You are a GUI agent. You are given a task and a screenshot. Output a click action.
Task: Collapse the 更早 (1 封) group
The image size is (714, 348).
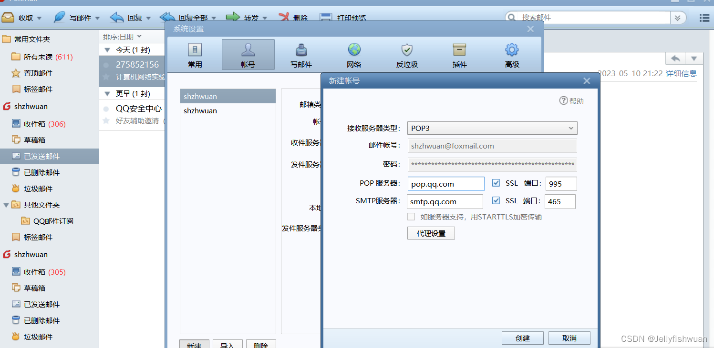[x=107, y=93]
